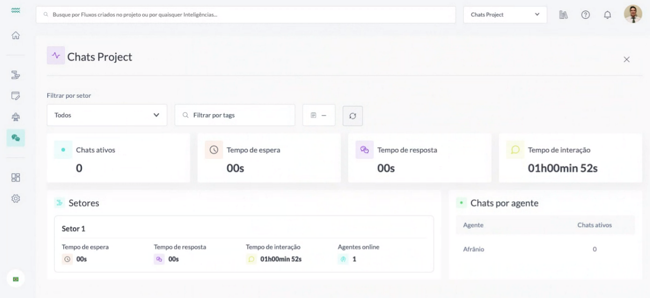Select the Chats Project heading
The image size is (650, 298).
click(x=101, y=56)
